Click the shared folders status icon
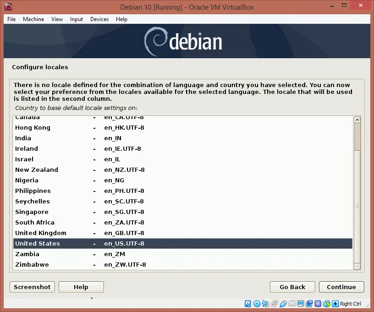 (291, 303)
